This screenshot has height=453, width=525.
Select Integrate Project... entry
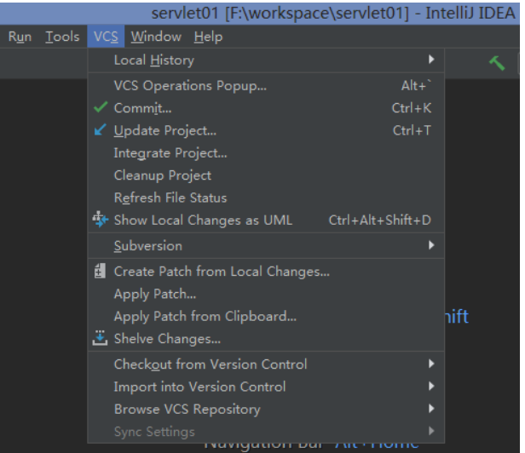pos(266,153)
